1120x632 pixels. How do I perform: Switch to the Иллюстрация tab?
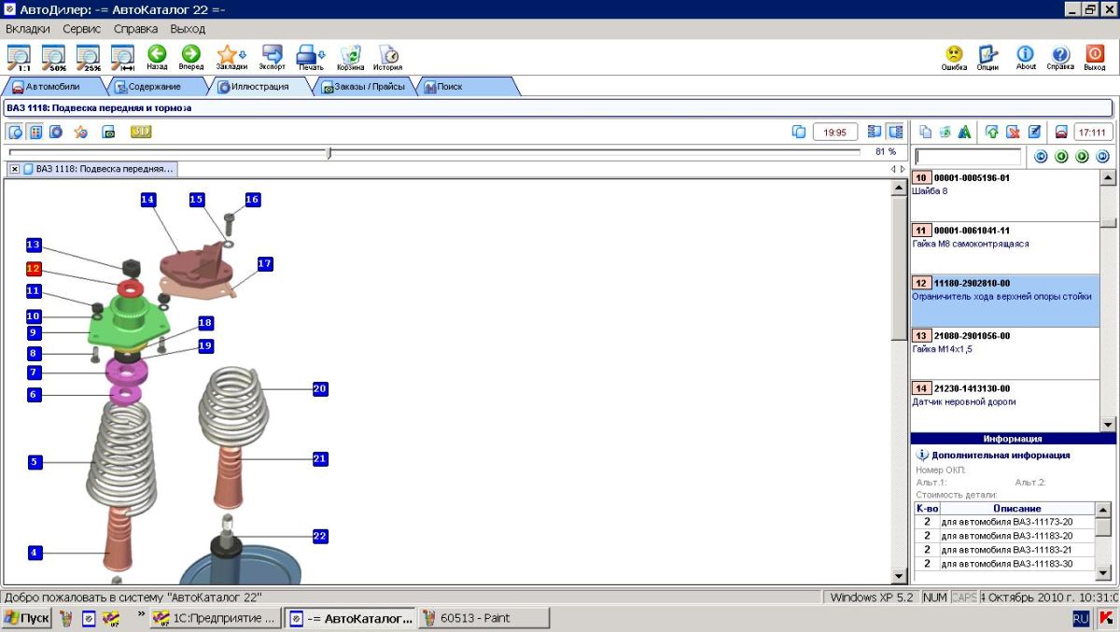point(259,87)
